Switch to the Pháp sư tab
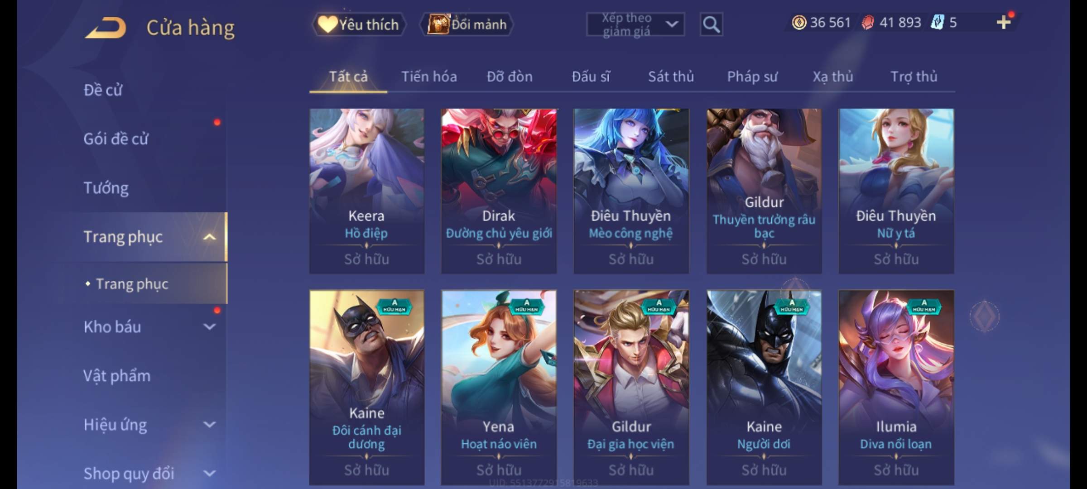 point(752,77)
